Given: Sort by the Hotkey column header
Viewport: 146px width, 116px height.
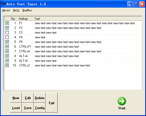Looking at the screenshot, I should coord(25,19).
